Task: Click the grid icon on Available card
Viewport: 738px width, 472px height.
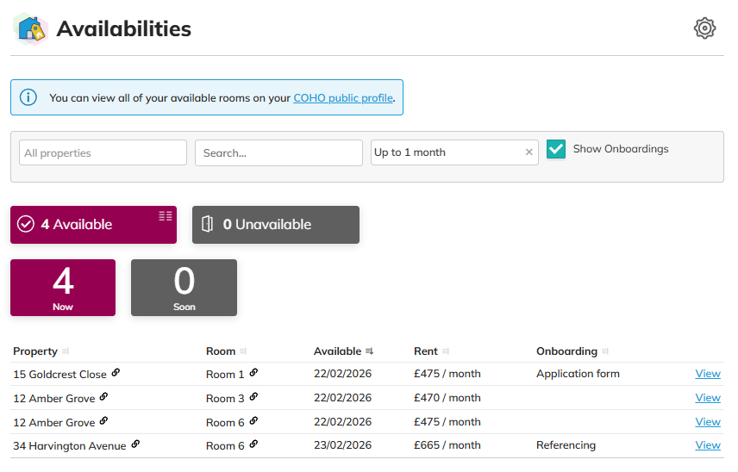Action: click(x=166, y=216)
